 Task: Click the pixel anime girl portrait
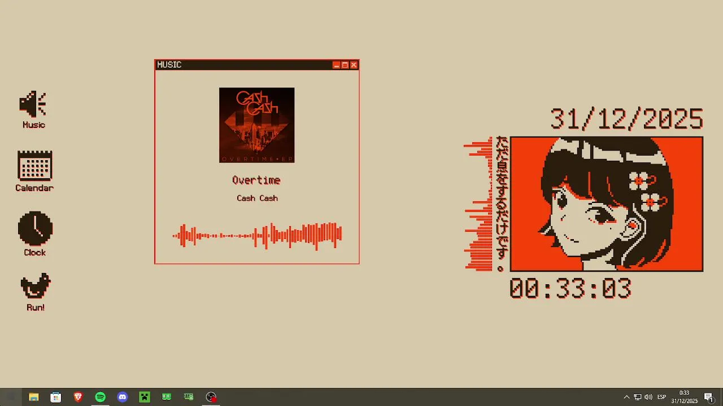(x=607, y=204)
